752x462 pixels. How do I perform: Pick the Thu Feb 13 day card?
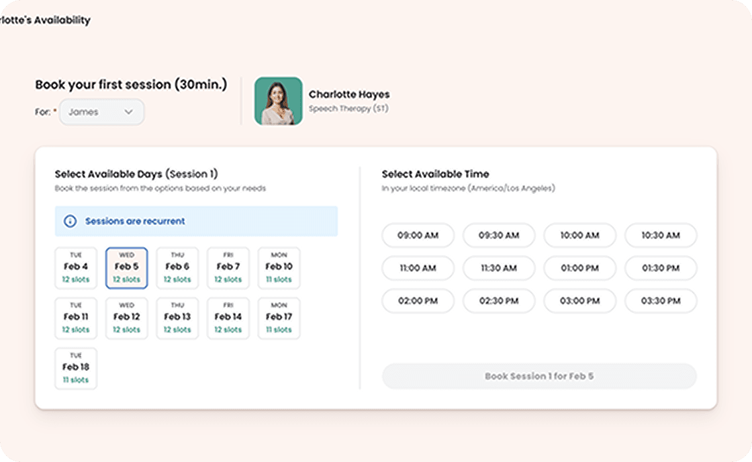pos(177,318)
